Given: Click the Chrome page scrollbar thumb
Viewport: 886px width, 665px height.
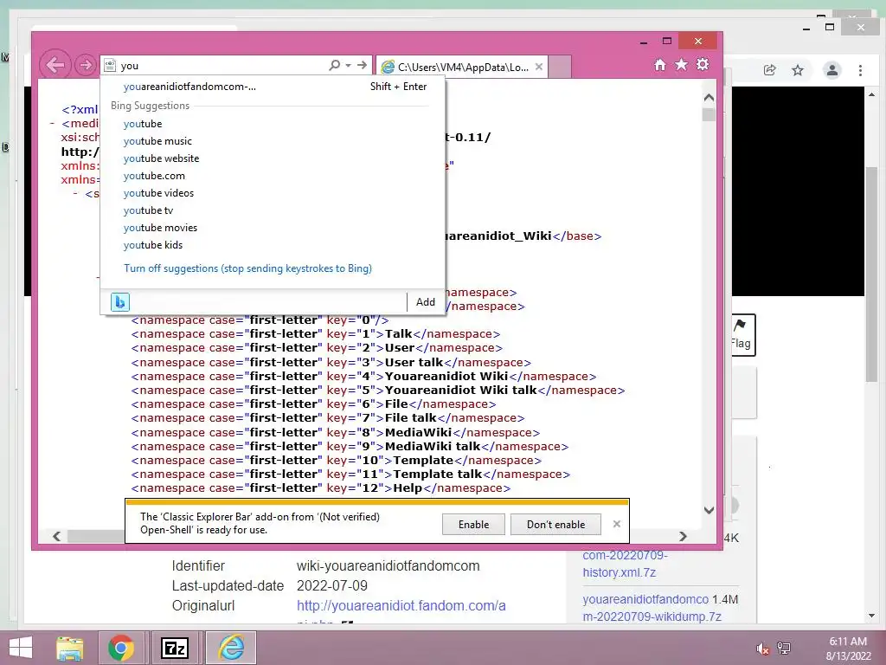Looking at the screenshot, I should tap(871, 274).
